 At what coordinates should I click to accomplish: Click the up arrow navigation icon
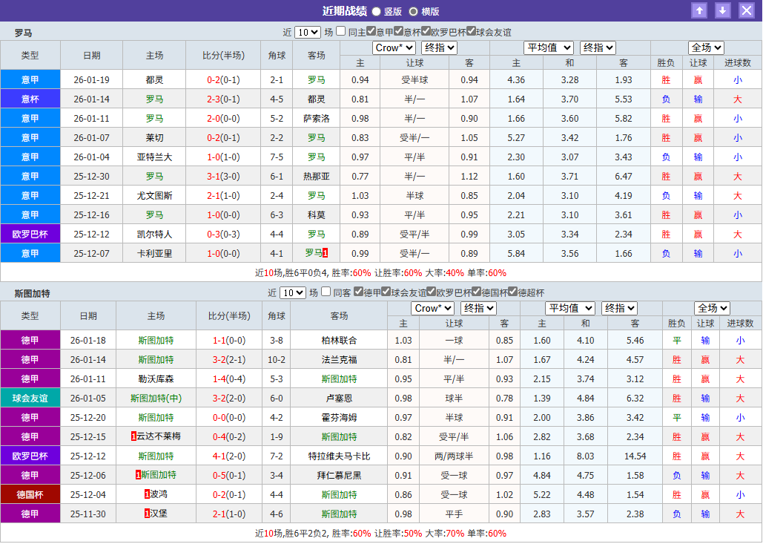[x=700, y=10]
